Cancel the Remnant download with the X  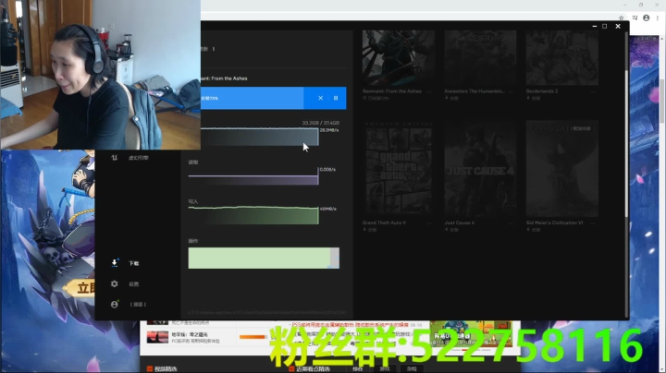tap(320, 98)
